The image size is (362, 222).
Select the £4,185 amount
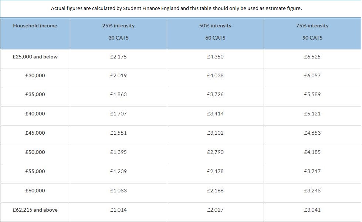pos(312,152)
